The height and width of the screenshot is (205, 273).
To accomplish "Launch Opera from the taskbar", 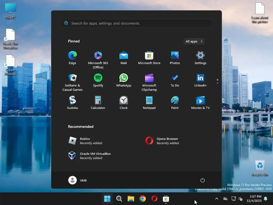I will pyautogui.click(x=154, y=199).
